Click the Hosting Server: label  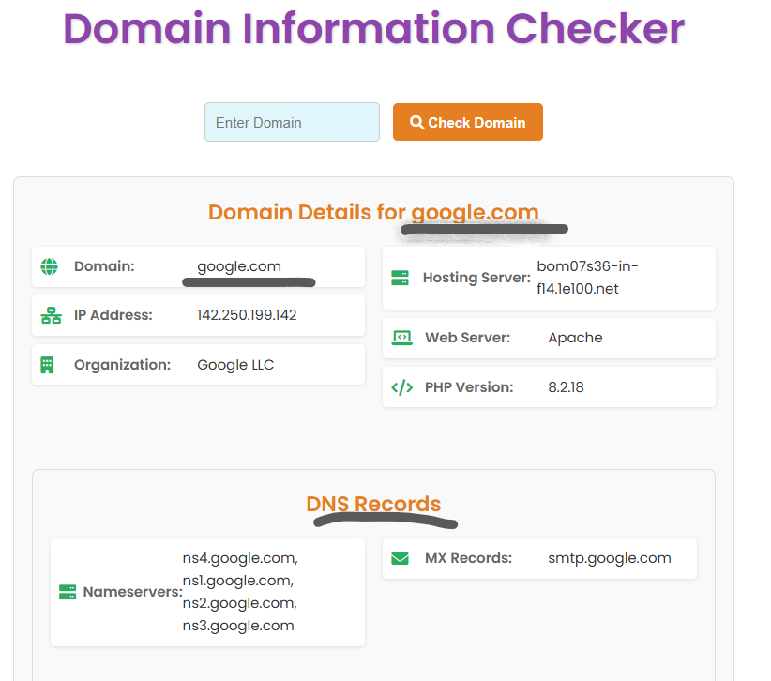(477, 278)
